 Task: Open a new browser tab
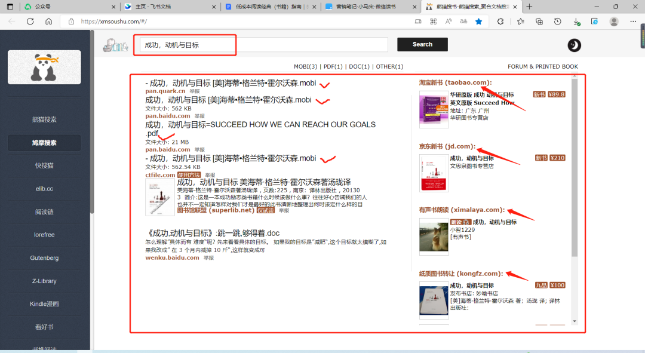point(529,7)
